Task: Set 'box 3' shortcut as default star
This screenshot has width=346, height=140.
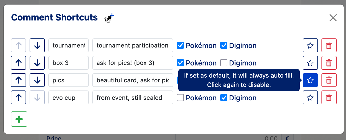Action: pyautogui.click(x=310, y=63)
